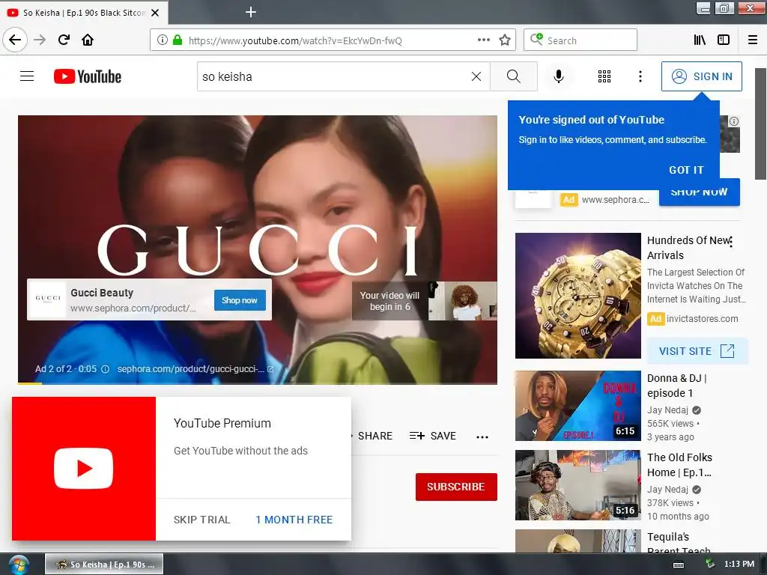
Task: Open the invictastores.com ad link
Action: coord(702,319)
